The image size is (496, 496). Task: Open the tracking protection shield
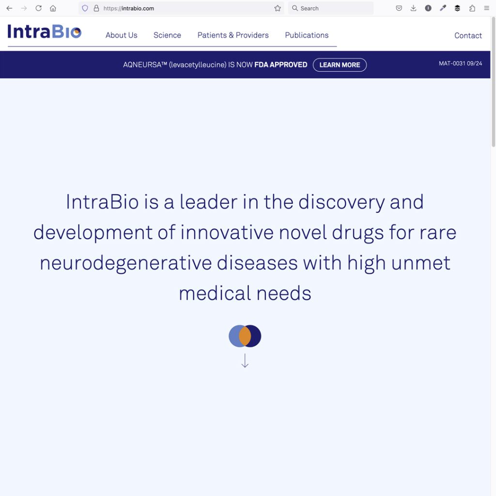(x=85, y=8)
